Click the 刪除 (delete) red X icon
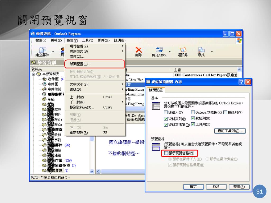271x203 pixels. (138, 50)
